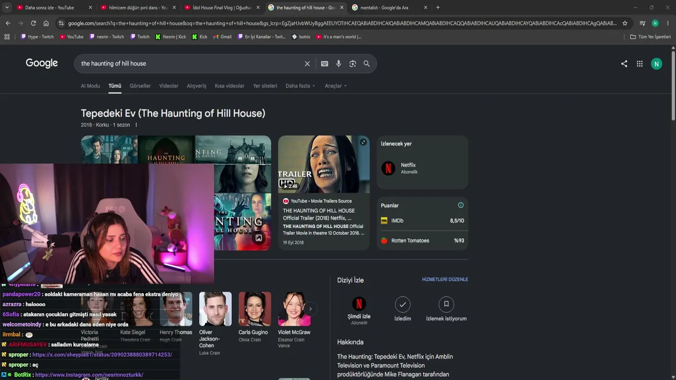Image resolution: width=676 pixels, height=380 pixels.
Task: Share the search results page
Action: click(x=624, y=64)
